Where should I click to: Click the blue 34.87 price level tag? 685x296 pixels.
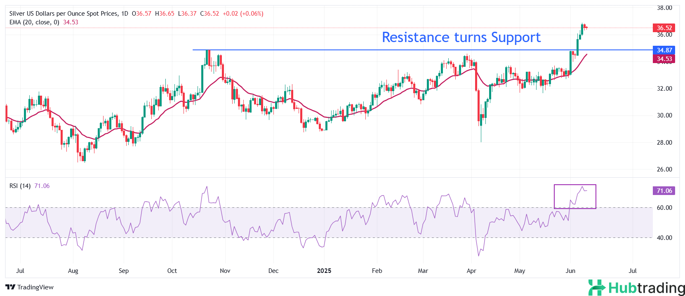tap(664, 50)
